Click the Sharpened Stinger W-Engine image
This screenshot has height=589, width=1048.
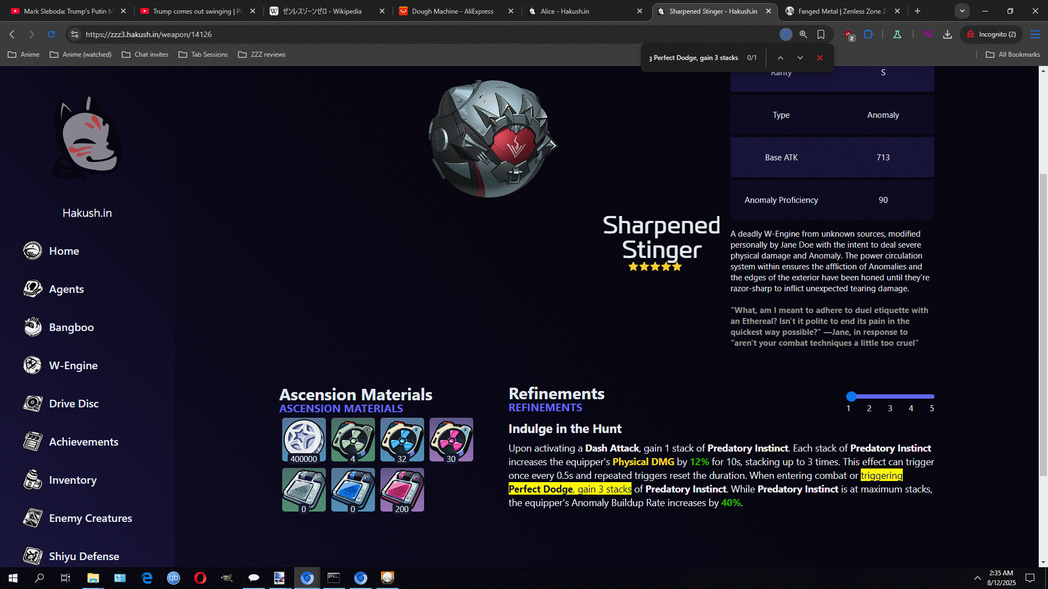(x=492, y=139)
